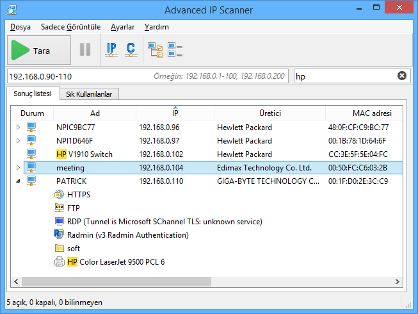Click the soft shared folder icon

coord(60,248)
